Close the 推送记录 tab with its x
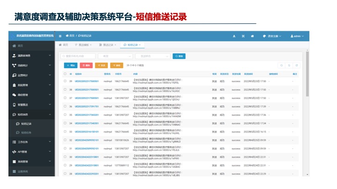 point(115,45)
